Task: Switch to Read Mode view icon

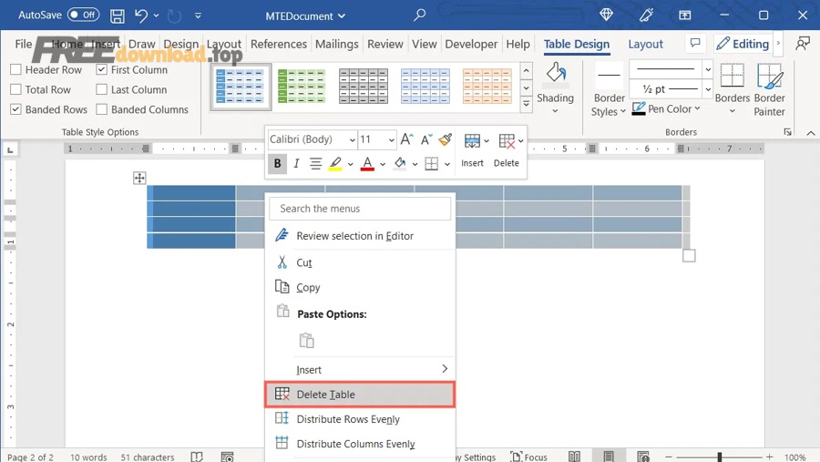Action: click(x=574, y=457)
